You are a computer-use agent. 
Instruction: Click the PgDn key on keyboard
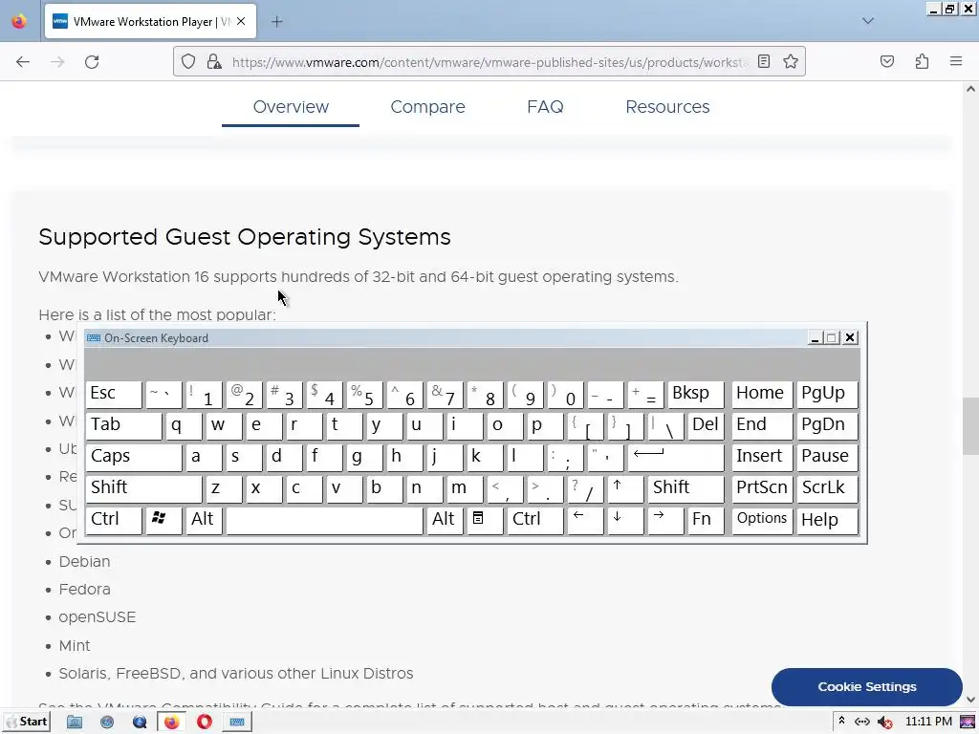coord(827,425)
